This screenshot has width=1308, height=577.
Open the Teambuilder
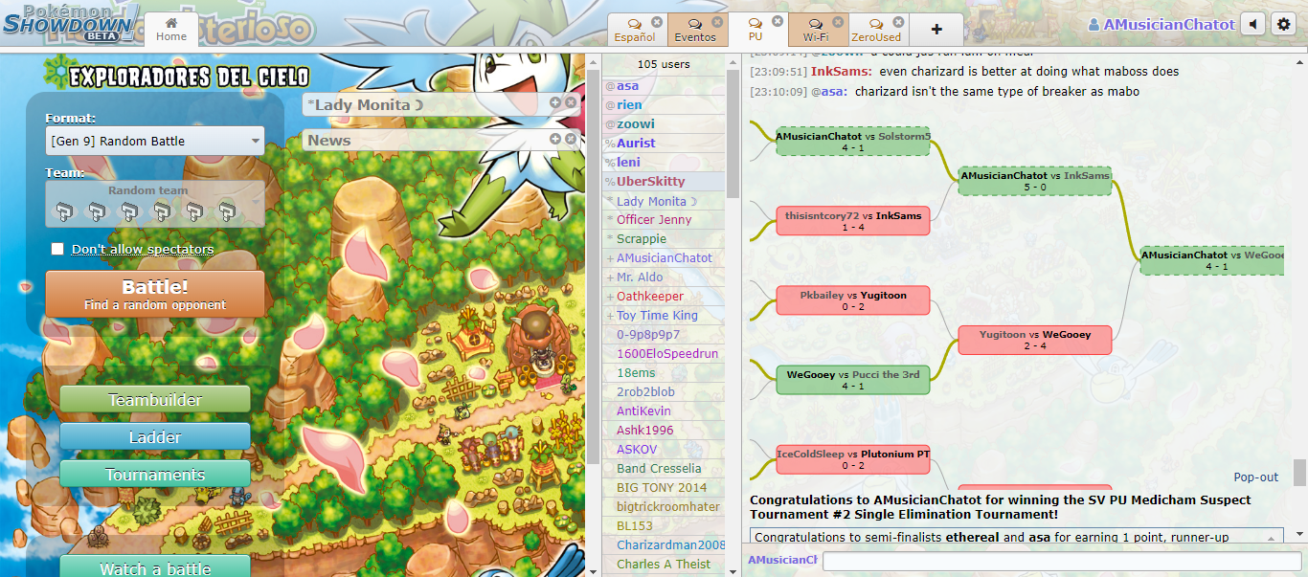coord(155,399)
